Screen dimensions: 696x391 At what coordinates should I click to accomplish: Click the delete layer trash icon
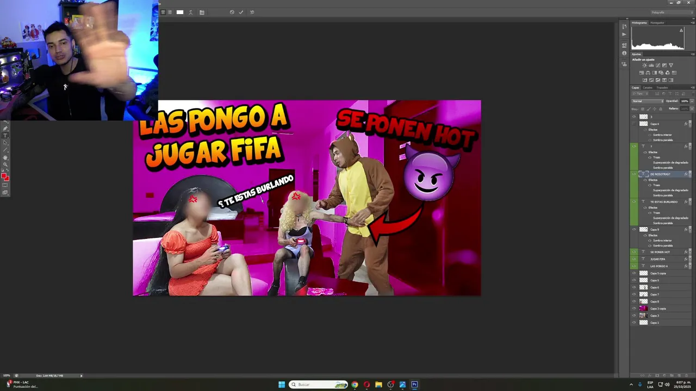point(686,375)
